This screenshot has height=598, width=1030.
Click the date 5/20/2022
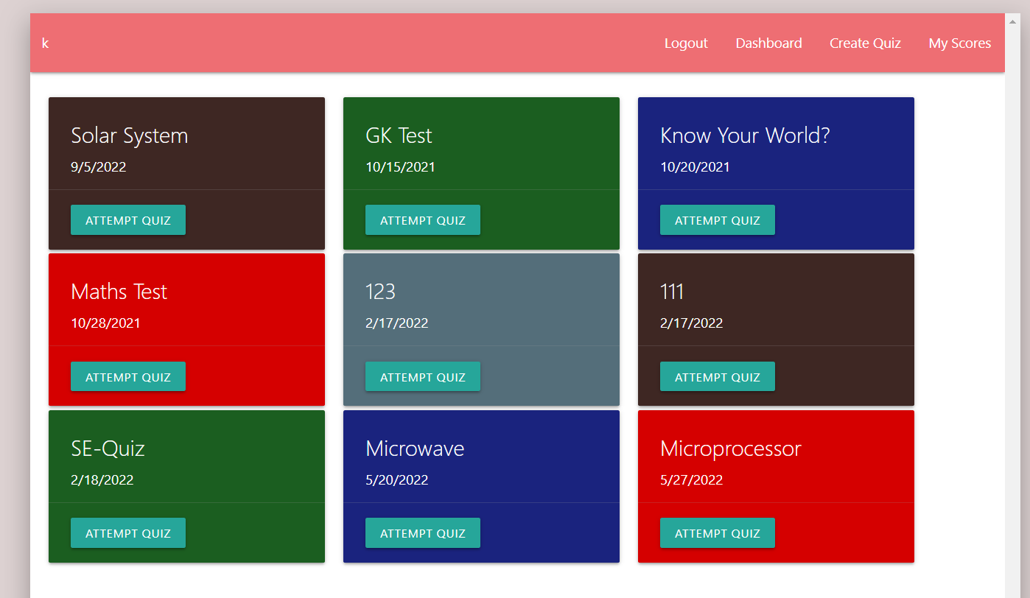point(397,480)
